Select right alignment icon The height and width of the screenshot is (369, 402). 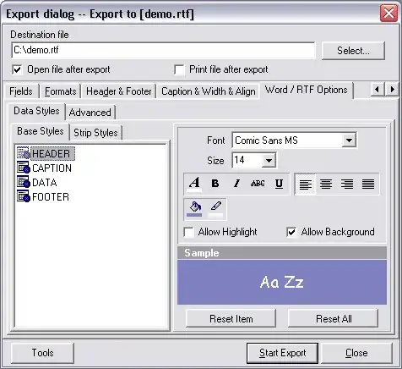click(x=347, y=184)
